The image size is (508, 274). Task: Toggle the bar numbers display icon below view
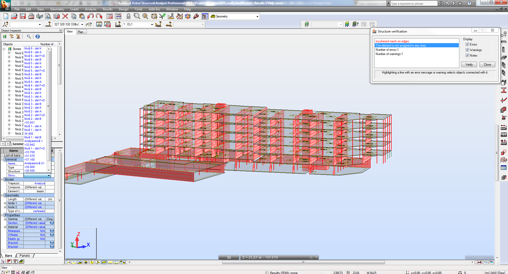pos(74,262)
